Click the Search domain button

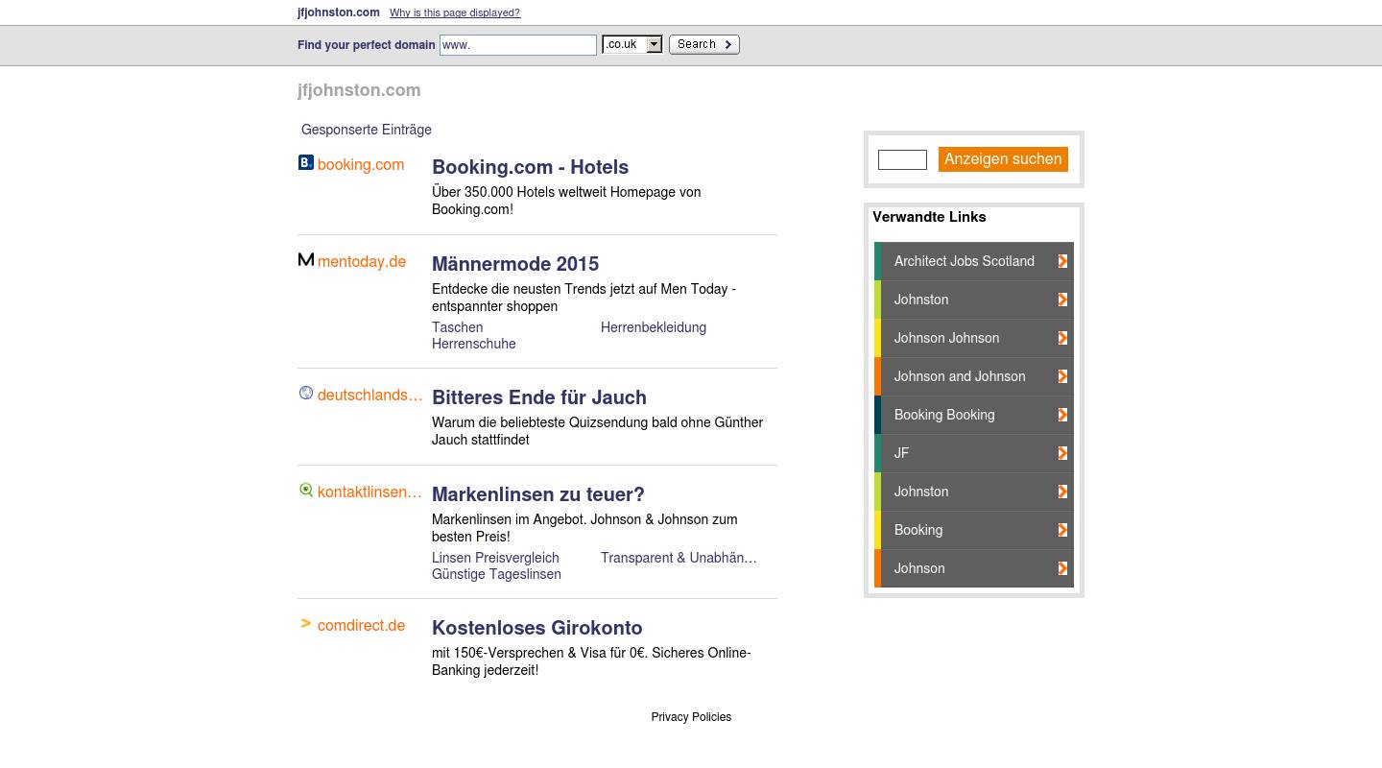coord(703,44)
